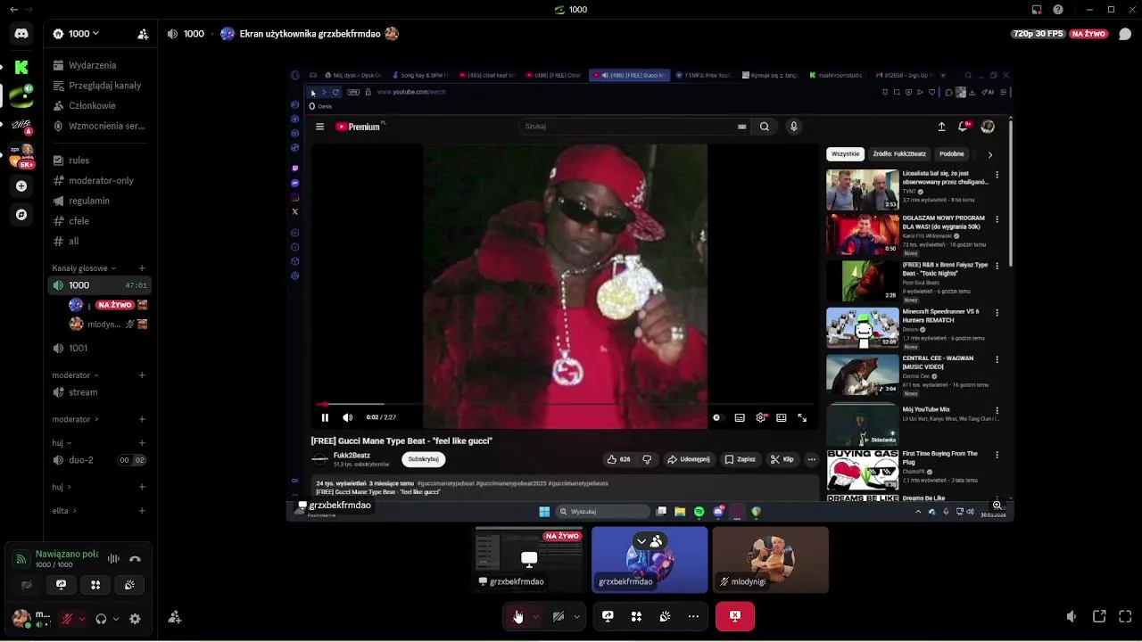This screenshot has width=1142, height=642.
Task: Turn on camera in the call control bar
Action: tap(559, 616)
